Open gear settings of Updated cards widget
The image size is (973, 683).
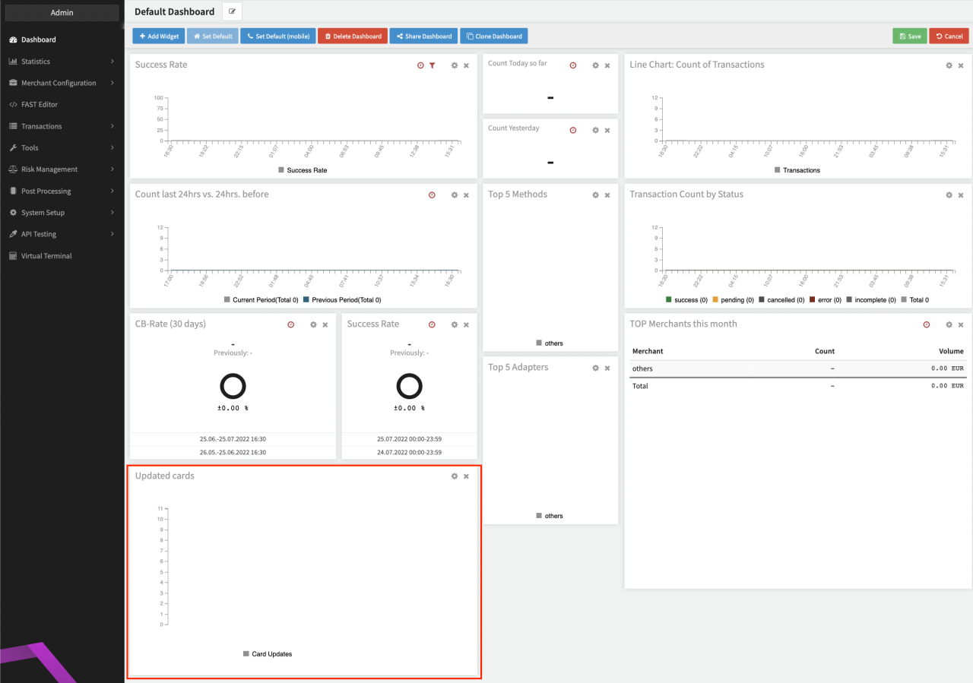click(455, 476)
